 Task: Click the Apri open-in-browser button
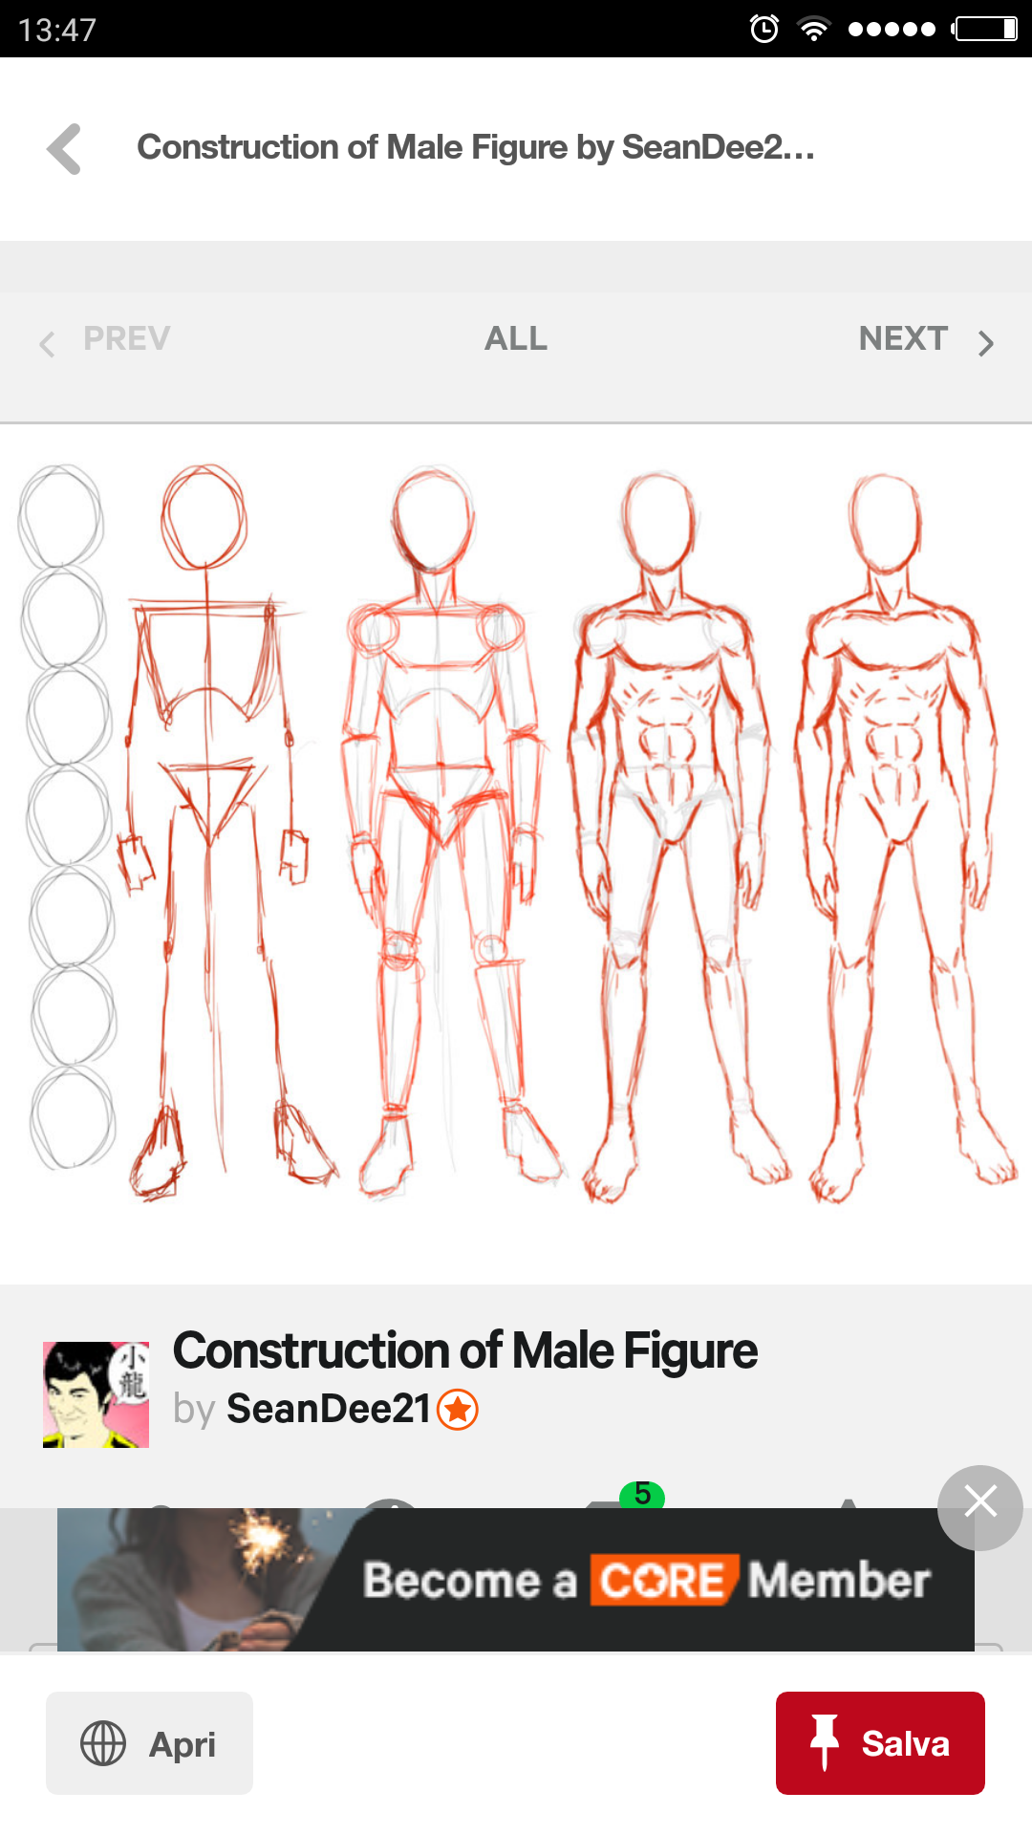[x=149, y=1743]
